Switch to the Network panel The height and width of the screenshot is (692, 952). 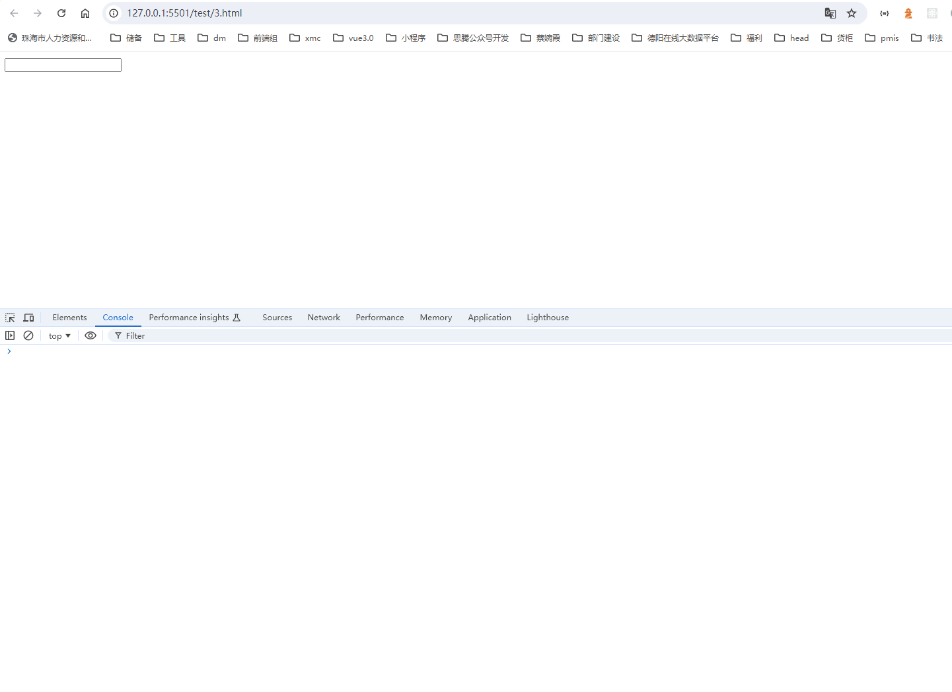coord(324,318)
